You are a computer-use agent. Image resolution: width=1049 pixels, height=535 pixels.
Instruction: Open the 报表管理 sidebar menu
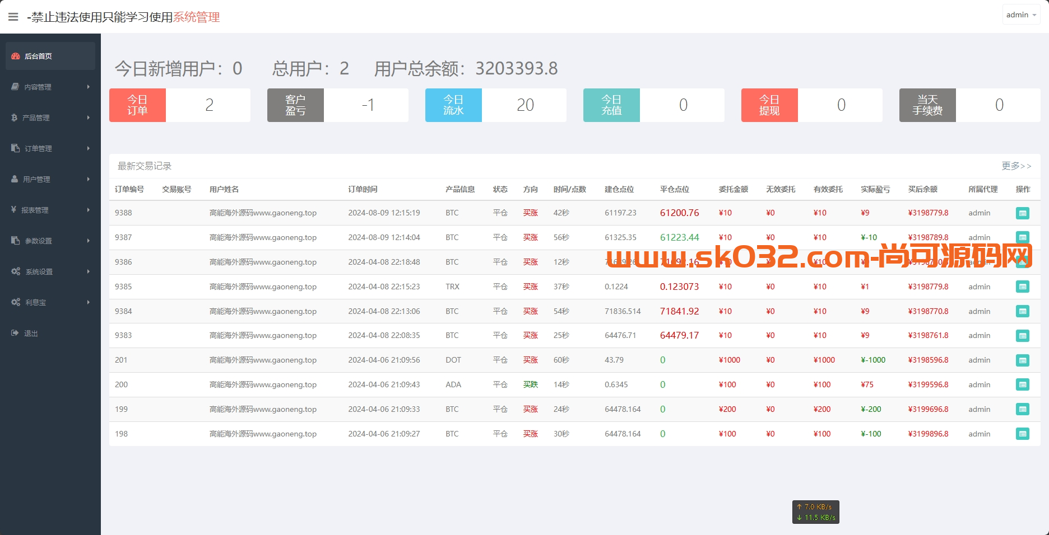click(50, 210)
